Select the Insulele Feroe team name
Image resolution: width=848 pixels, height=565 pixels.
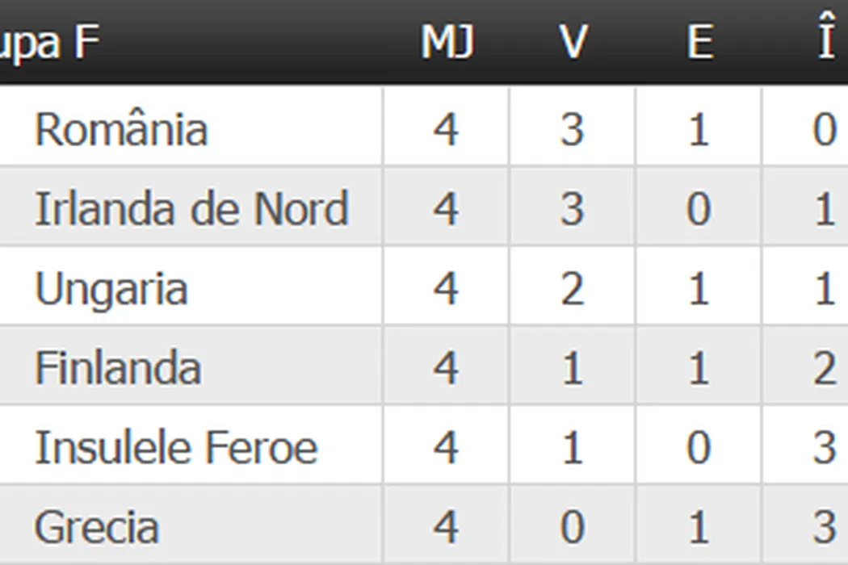(176, 447)
